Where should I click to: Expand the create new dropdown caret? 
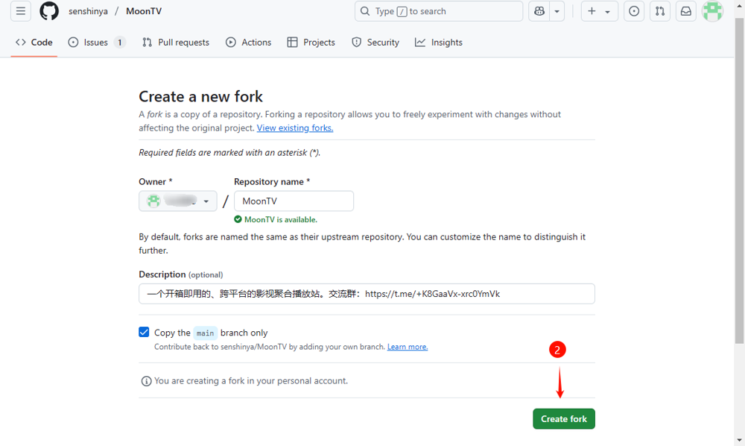point(608,11)
